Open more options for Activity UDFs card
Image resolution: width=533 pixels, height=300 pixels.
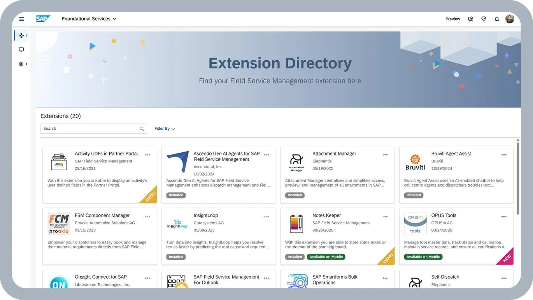coord(147,155)
